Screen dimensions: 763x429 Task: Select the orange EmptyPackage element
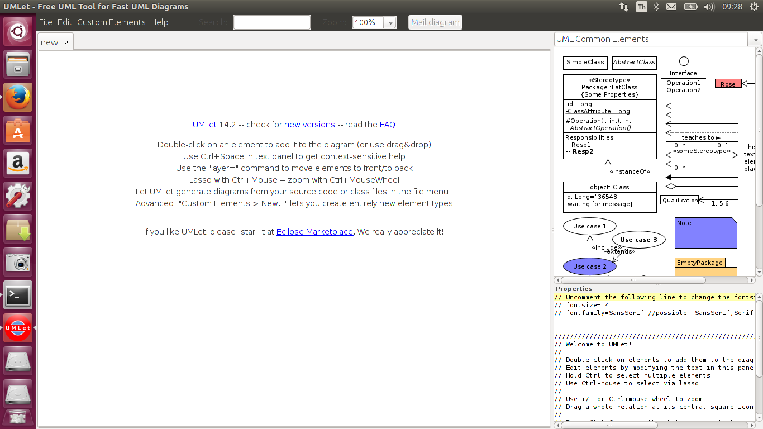[706, 266]
